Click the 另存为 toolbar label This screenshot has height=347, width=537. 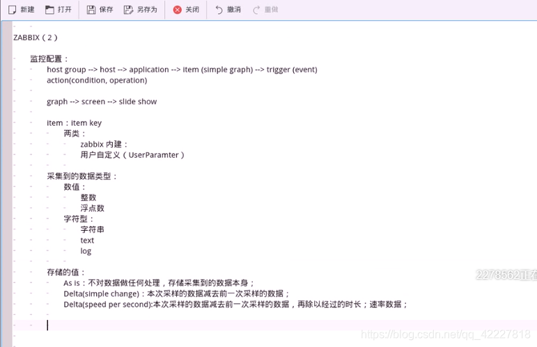(147, 10)
